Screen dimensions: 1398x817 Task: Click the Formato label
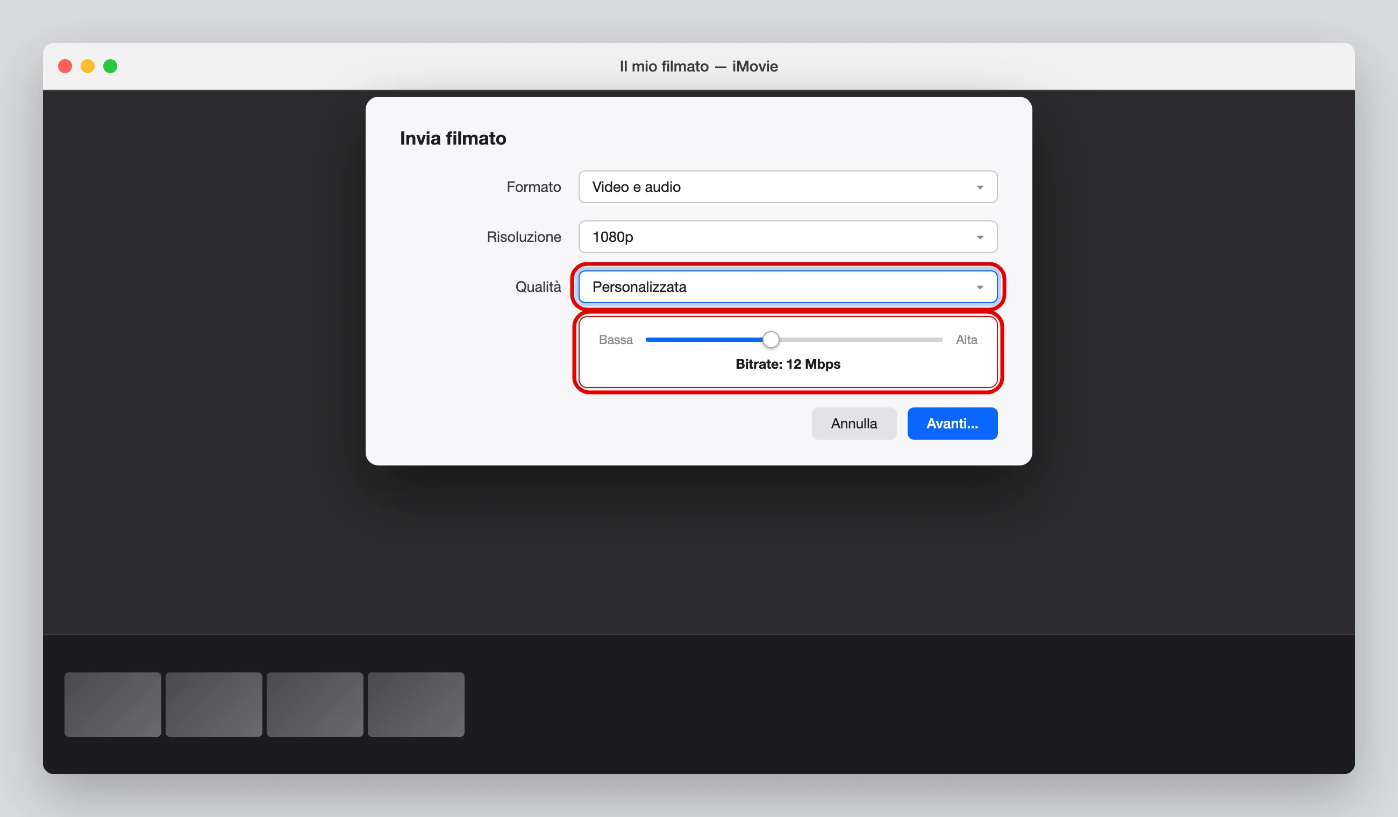point(534,187)
